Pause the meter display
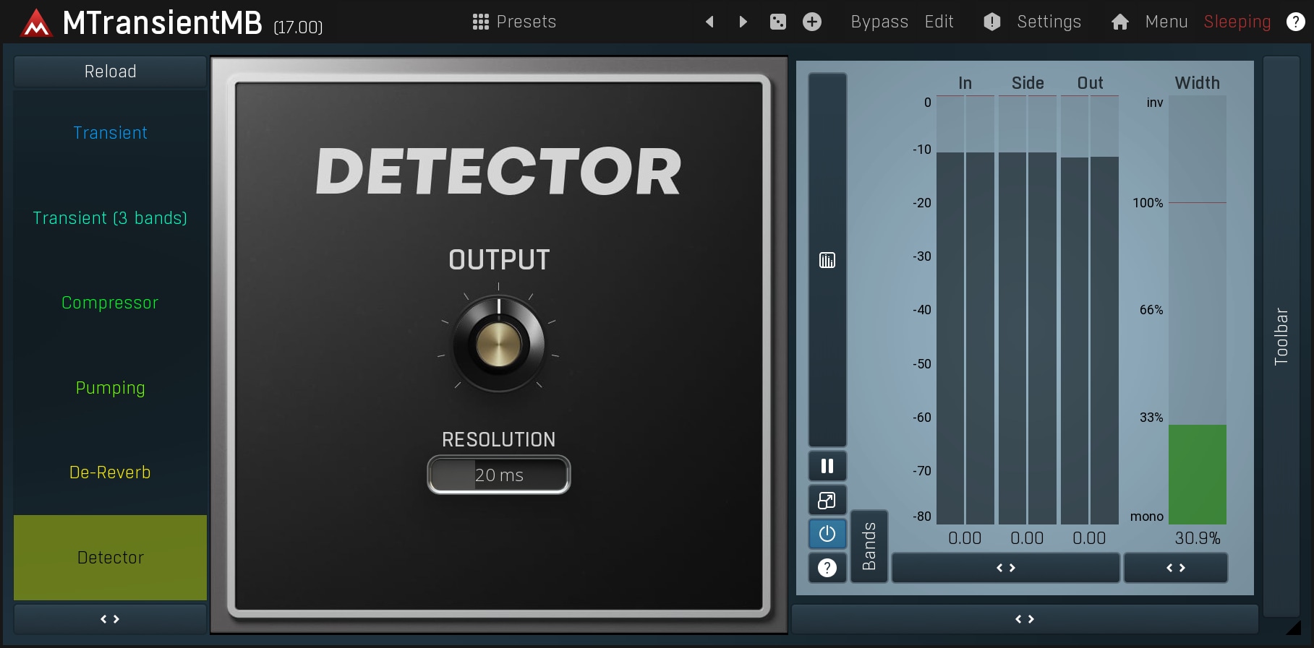 click(x=827, y=466)
